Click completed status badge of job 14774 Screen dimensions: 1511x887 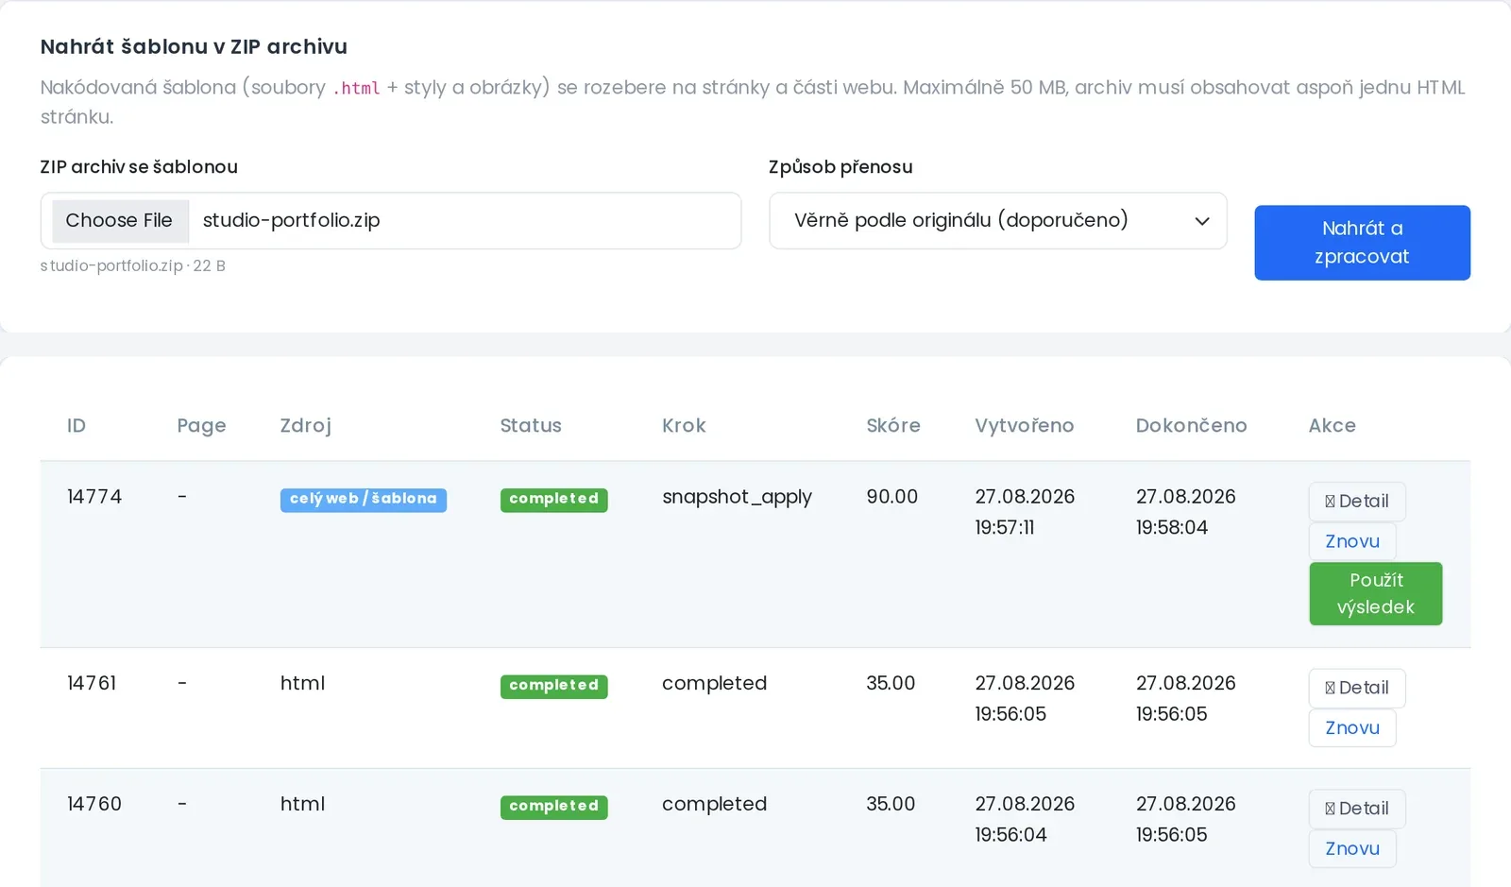(x=554, y=500)
